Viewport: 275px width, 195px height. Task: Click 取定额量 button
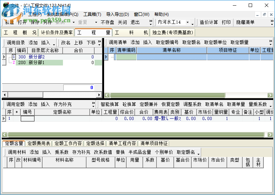[239, 42]
